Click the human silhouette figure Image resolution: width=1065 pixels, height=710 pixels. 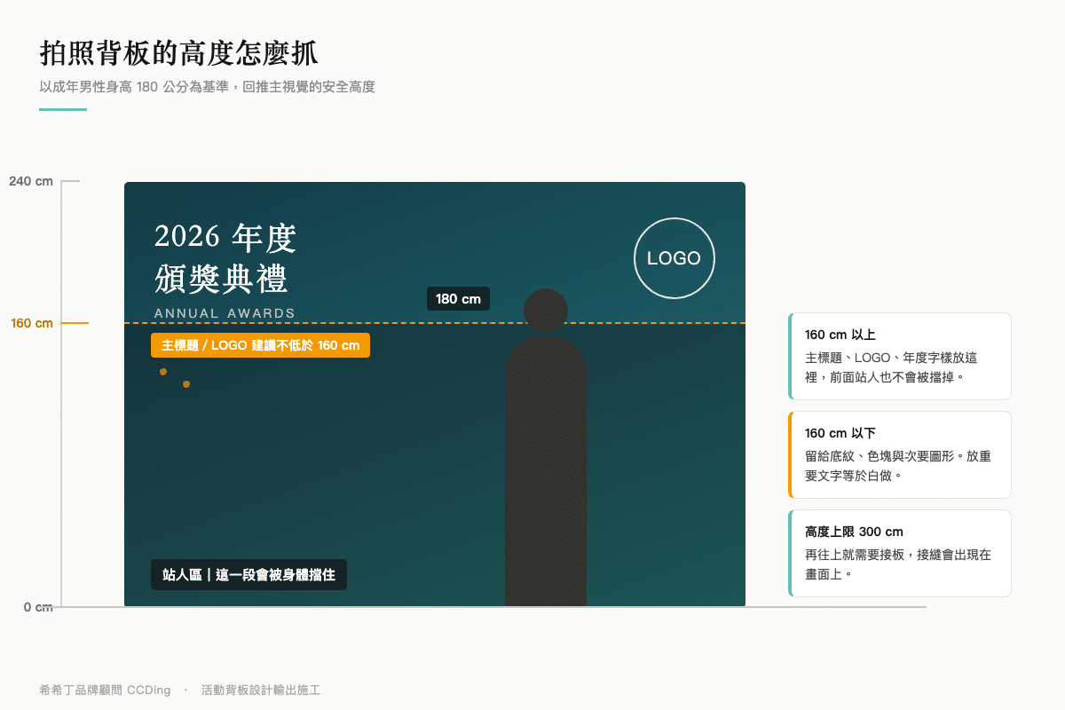click(546, 447)
